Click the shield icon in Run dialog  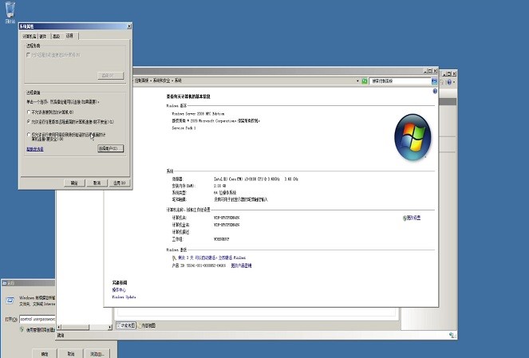(22, 329)
